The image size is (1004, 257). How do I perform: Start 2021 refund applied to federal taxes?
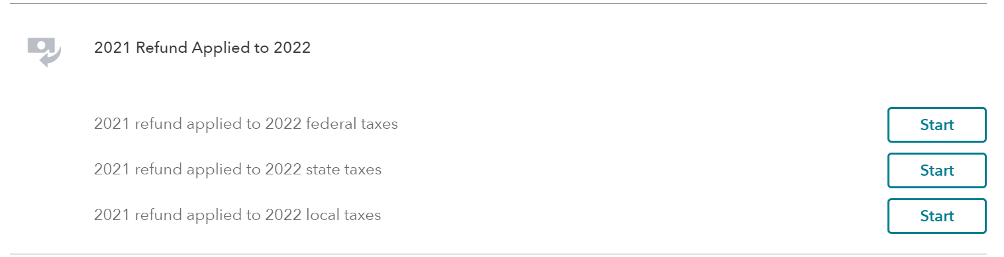pyautogui.click(x=936, y=125)
